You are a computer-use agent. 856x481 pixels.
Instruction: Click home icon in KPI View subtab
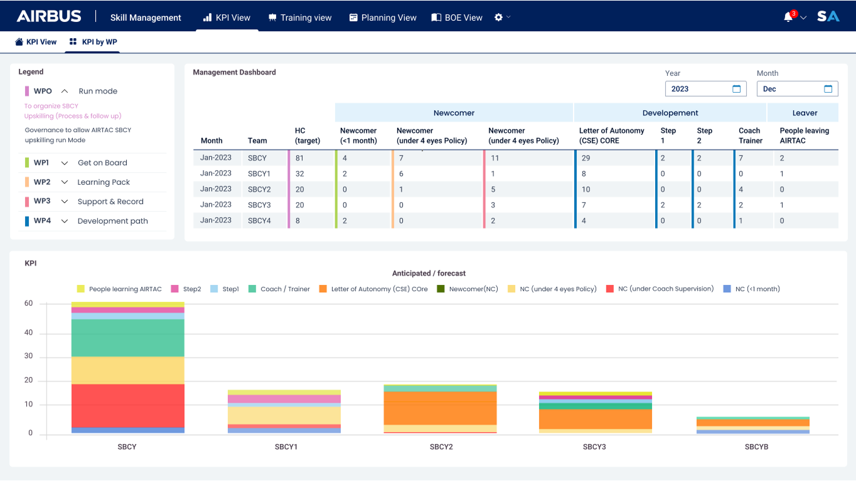click(19, 42)
